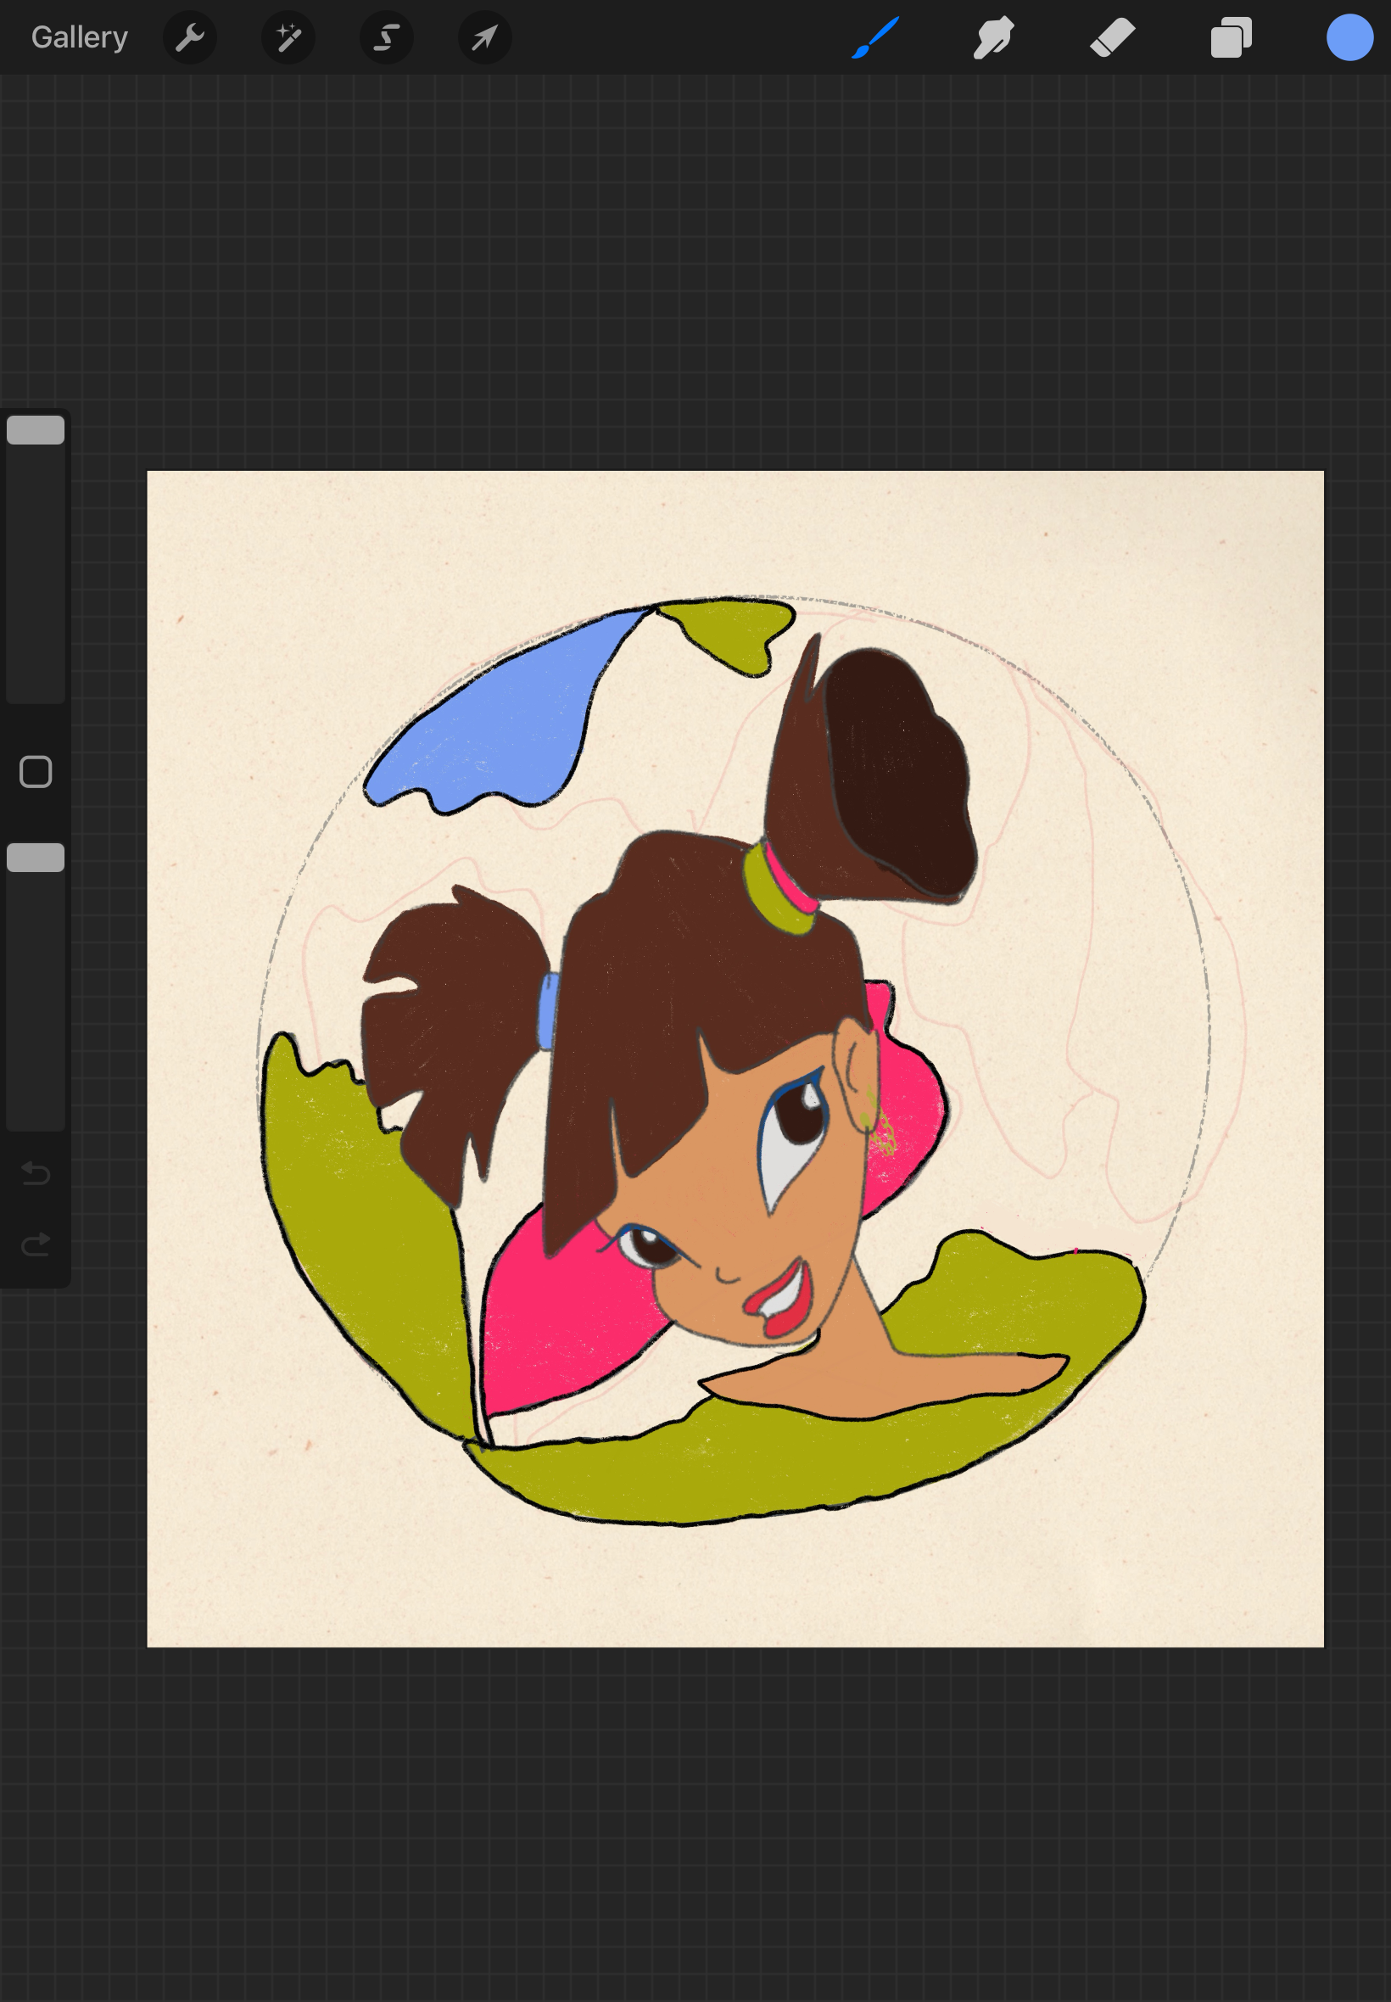Open the Layers panel
Screen dimensions: 1391x2002
tap(1232, 37)
